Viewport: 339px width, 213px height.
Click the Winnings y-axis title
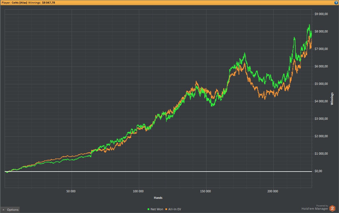point(332,99)
